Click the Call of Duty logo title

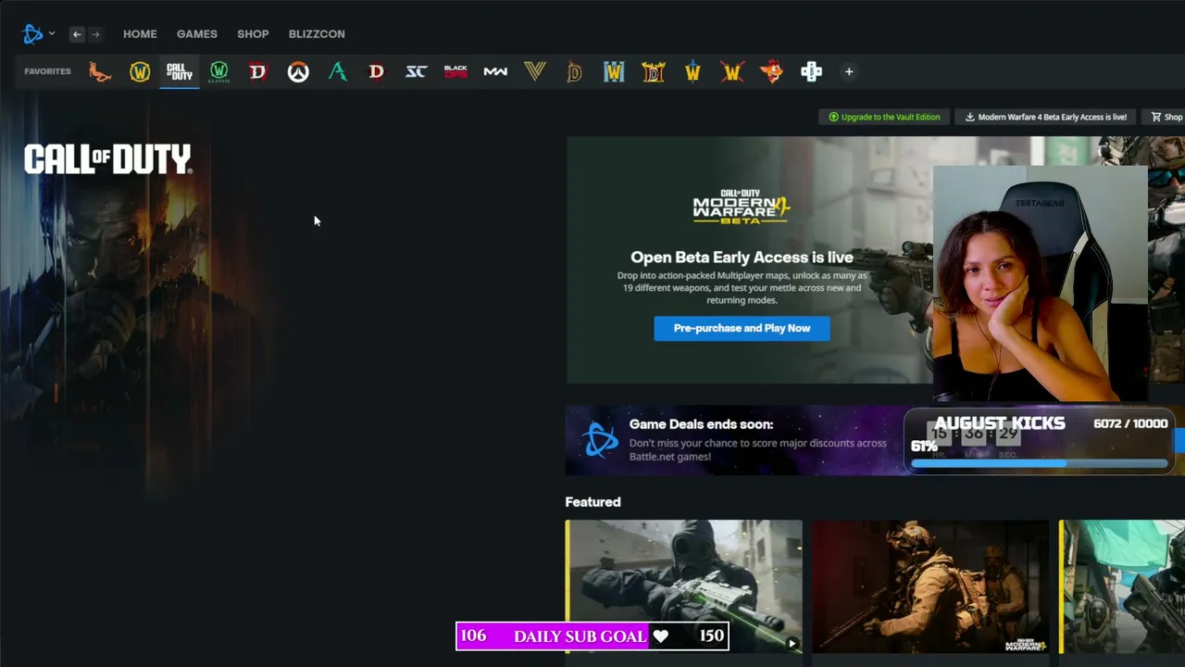point(108,159)
